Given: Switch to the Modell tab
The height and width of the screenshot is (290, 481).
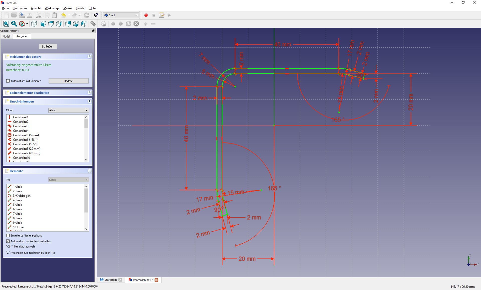Looking at the screenshot, I should (x=7, y=36).
